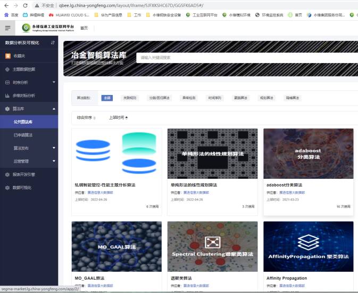Sort by 上架时间
The height and width of the screenshot is (293, 358).
coord(118,117)
